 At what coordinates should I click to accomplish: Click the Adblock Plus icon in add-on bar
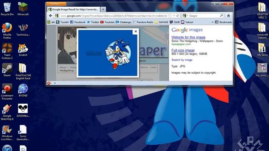point(49,83)
